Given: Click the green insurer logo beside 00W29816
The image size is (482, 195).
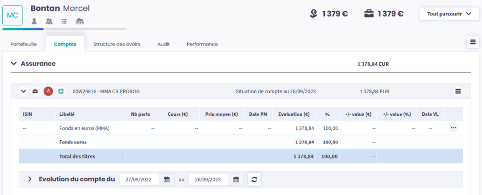Looking at the screenshot, I should point(61,91).
